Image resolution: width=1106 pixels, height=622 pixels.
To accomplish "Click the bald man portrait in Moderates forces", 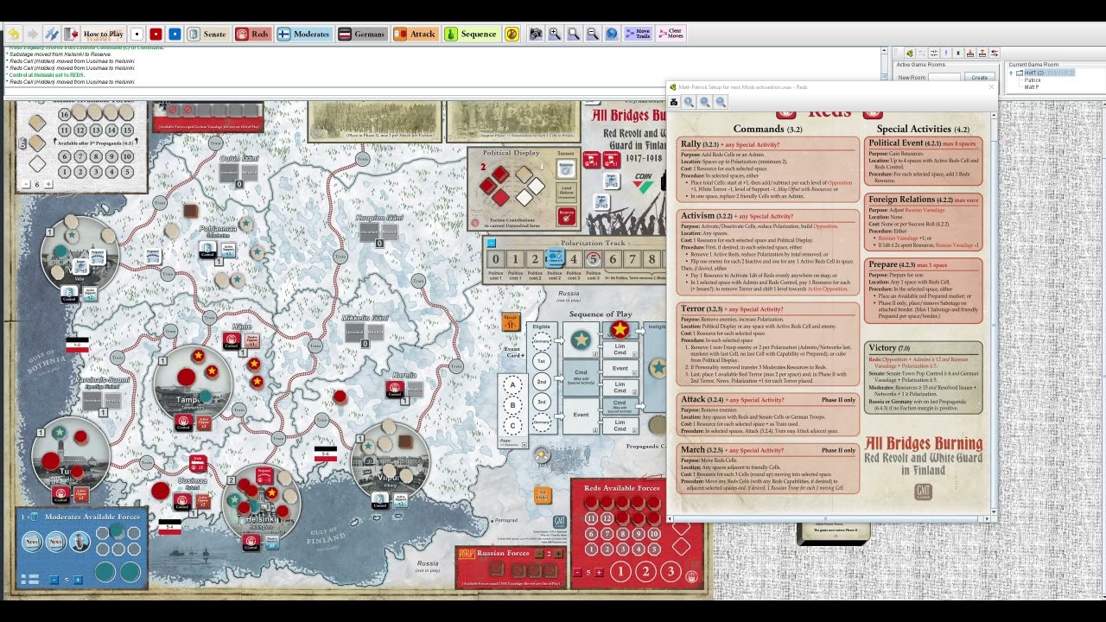I will coord(79,543).
